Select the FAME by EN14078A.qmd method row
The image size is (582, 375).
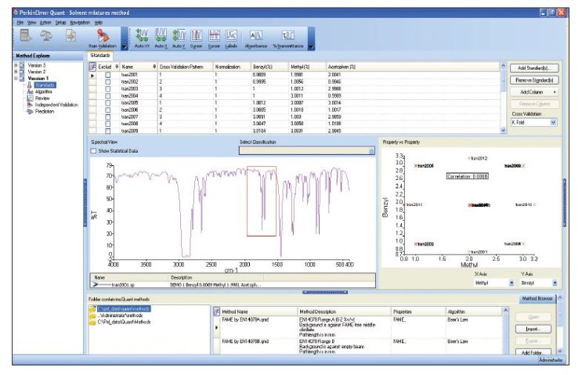360,327
